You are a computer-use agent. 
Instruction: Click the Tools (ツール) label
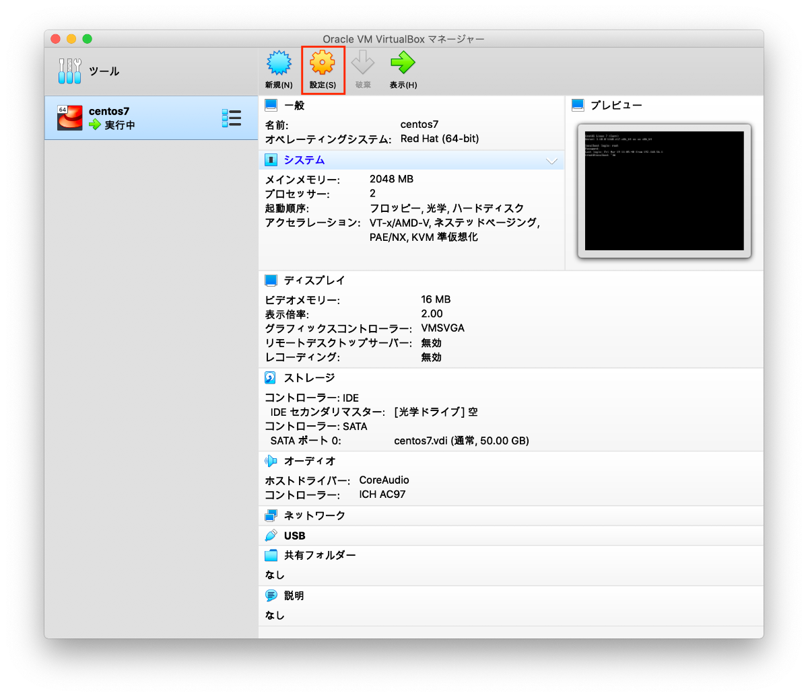[104, 71]
